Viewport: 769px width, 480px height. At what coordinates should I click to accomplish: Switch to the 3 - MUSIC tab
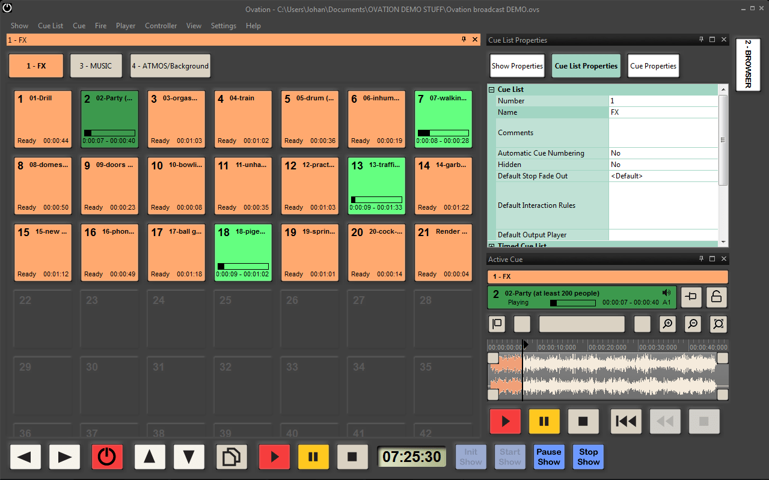pyautogui.click(x=96, y=65)
